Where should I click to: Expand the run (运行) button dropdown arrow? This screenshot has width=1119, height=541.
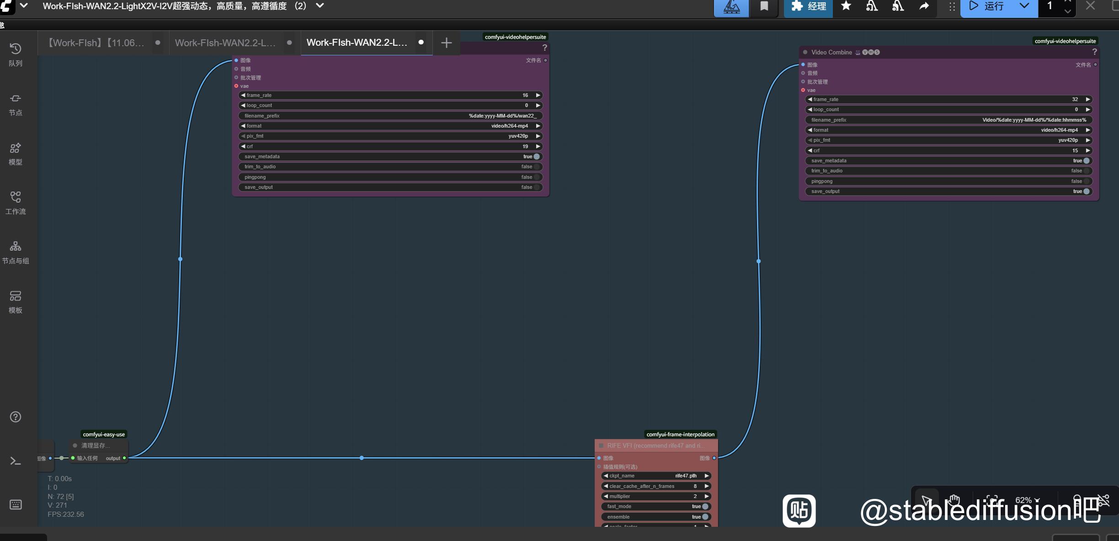[x=1024, y=6]
